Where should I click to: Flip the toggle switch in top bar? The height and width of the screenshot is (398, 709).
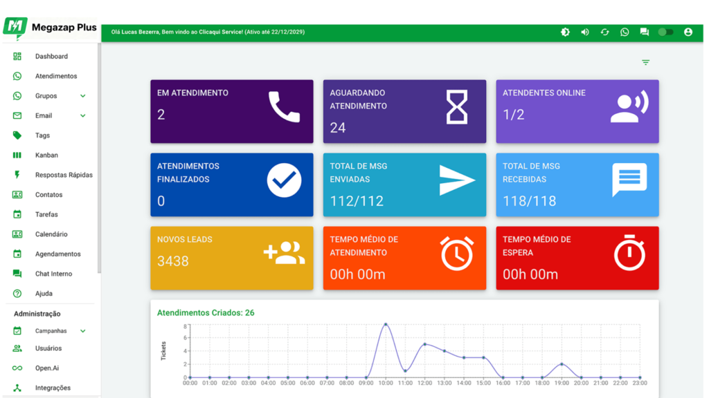(x=665, y=32)
